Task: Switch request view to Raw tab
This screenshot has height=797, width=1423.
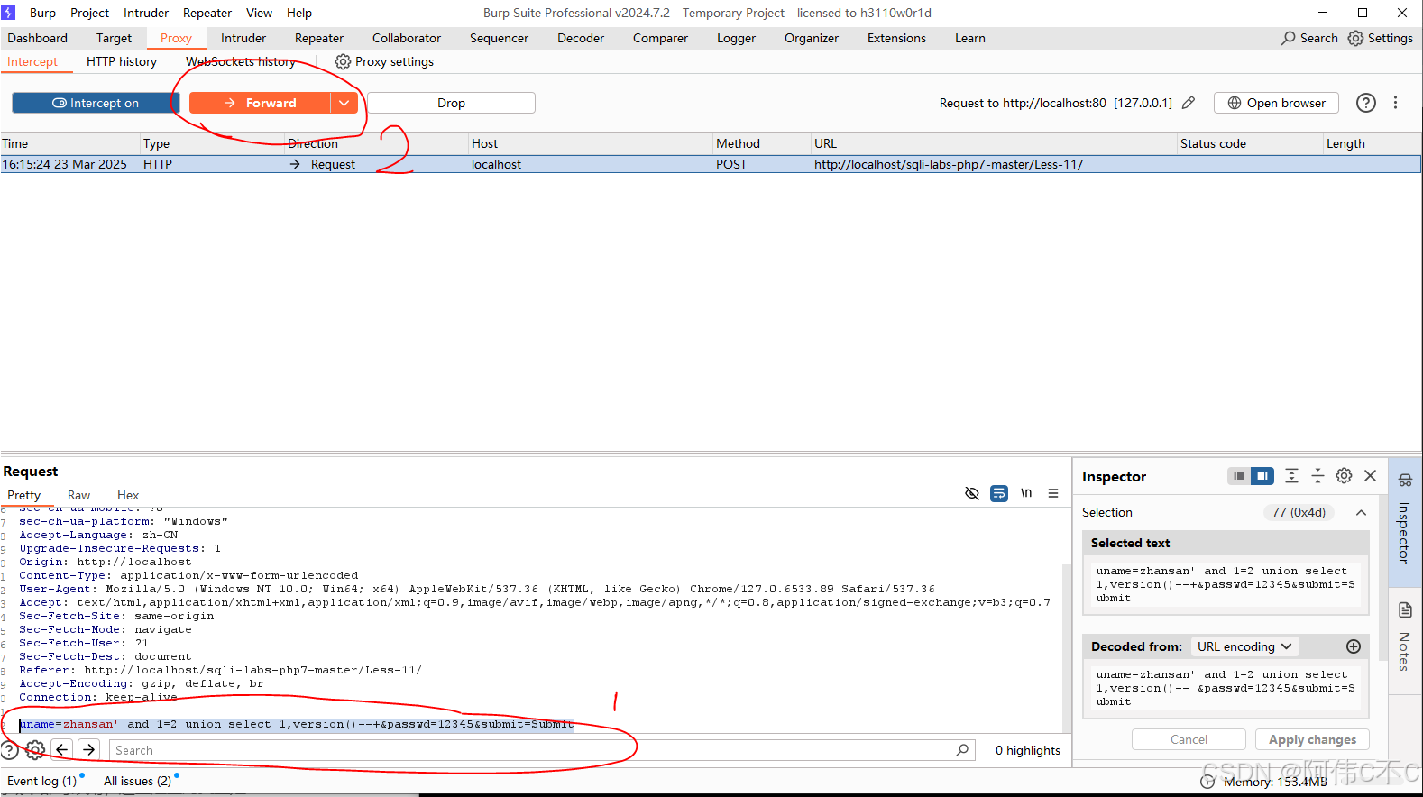Action: point(78,495)
